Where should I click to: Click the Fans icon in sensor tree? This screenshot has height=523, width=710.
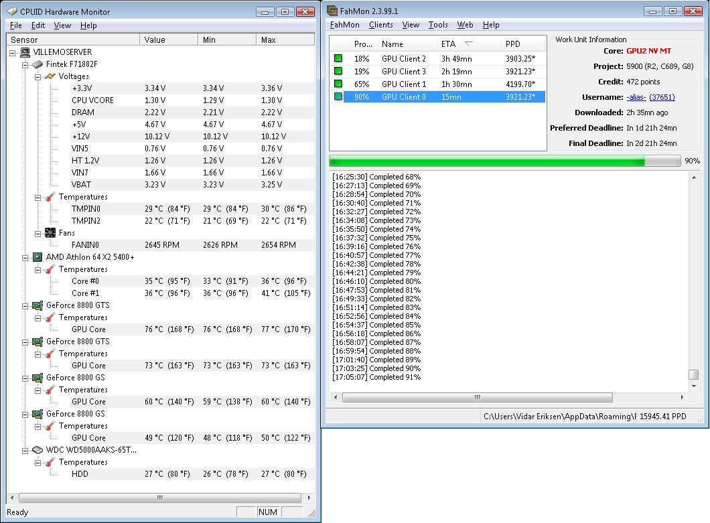click(50, 233)
